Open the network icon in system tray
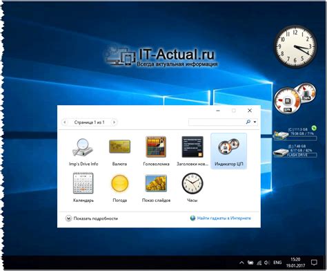 point(259,263)
